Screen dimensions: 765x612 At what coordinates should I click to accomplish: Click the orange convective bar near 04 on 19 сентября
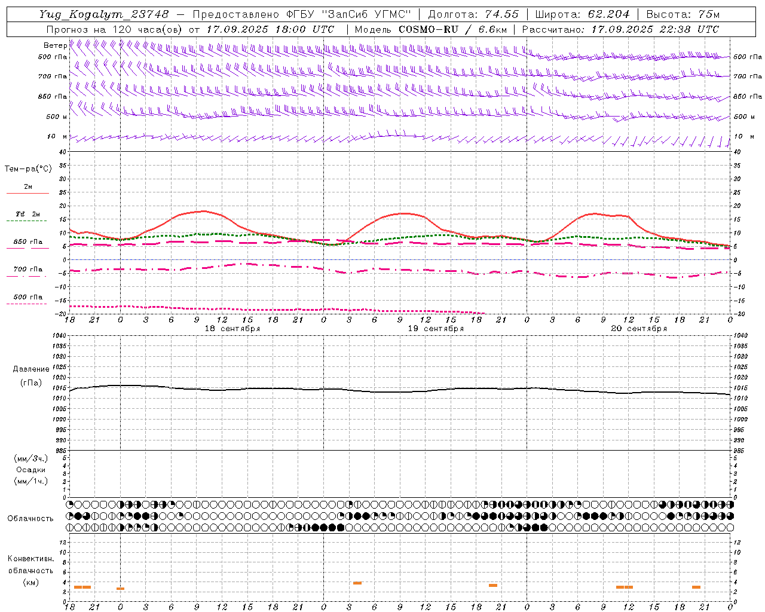[357, 583]
